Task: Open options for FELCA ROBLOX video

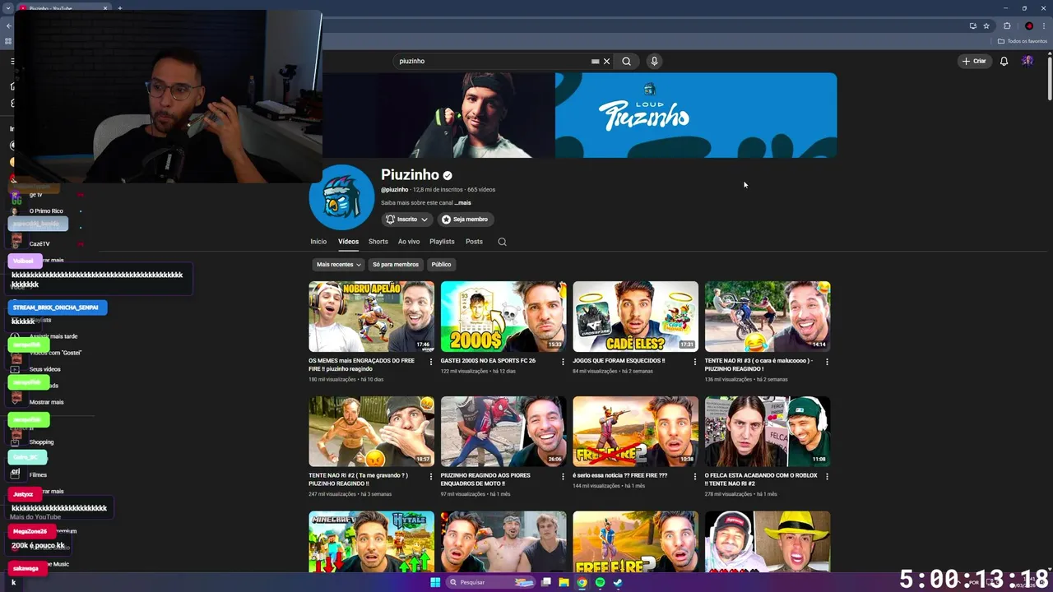Action: click(x=827, y=476)
